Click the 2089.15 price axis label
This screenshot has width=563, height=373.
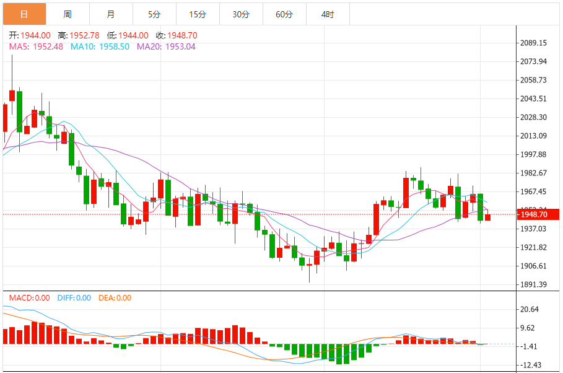click(533, 43)
